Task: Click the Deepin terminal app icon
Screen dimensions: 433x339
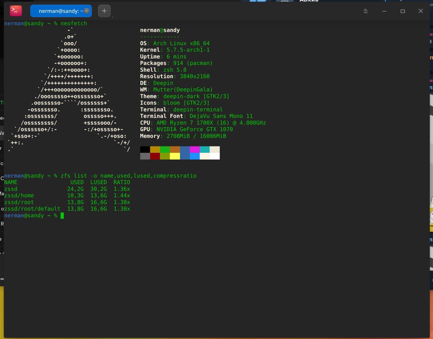Action: 16,11
